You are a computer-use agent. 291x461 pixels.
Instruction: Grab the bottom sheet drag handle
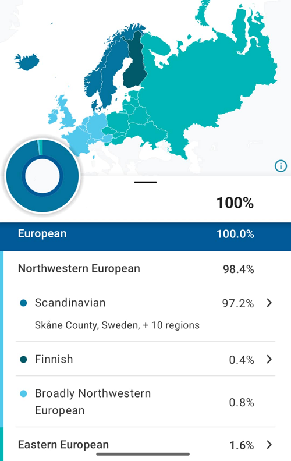tap(145, 182)
